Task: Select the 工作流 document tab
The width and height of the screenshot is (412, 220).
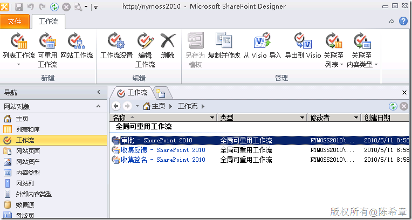Action: (132, 93)
